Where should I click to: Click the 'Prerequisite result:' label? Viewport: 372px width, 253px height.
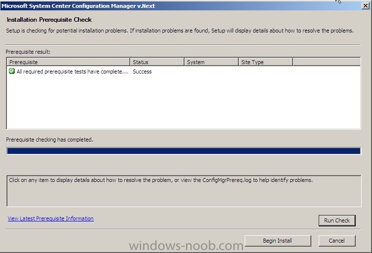[x=28, y=52]
